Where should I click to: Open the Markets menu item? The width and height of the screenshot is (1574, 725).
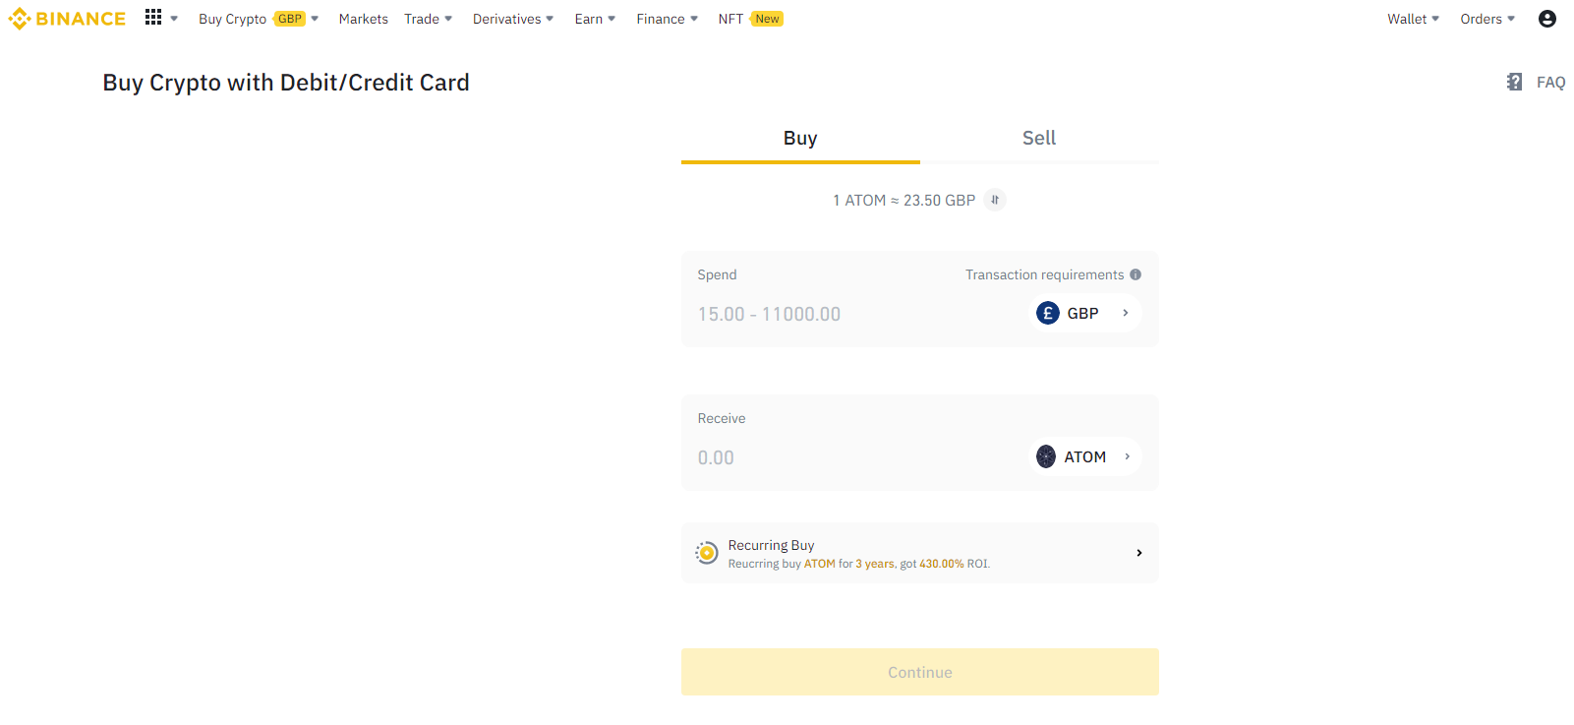click(x=363, y=19)
